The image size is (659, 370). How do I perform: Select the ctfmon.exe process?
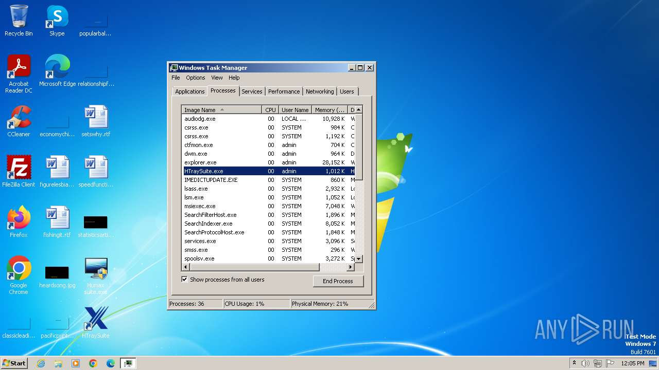[x=268, y=145]
